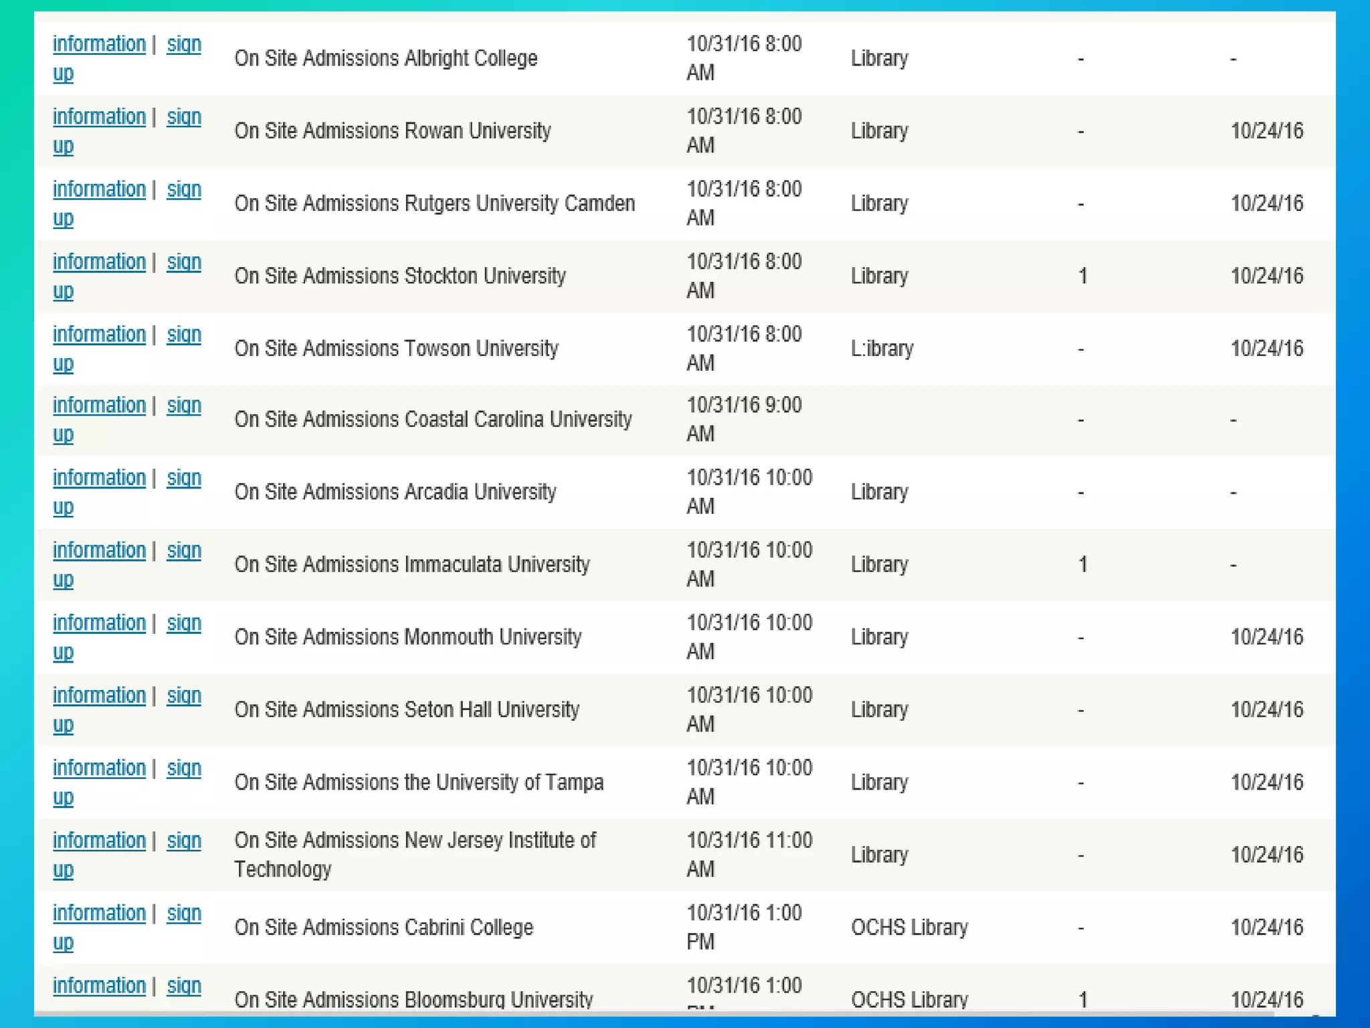
Task: Select On Site Admissions Stockton University text
Action: 400,276
